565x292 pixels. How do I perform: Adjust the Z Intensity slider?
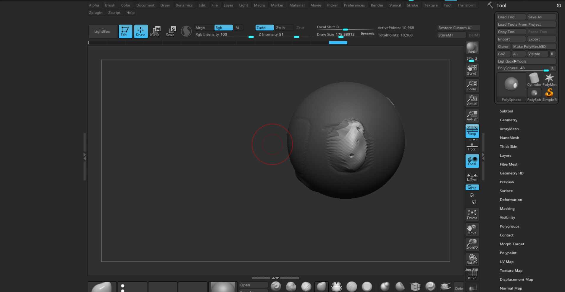(x=285, y=35)
